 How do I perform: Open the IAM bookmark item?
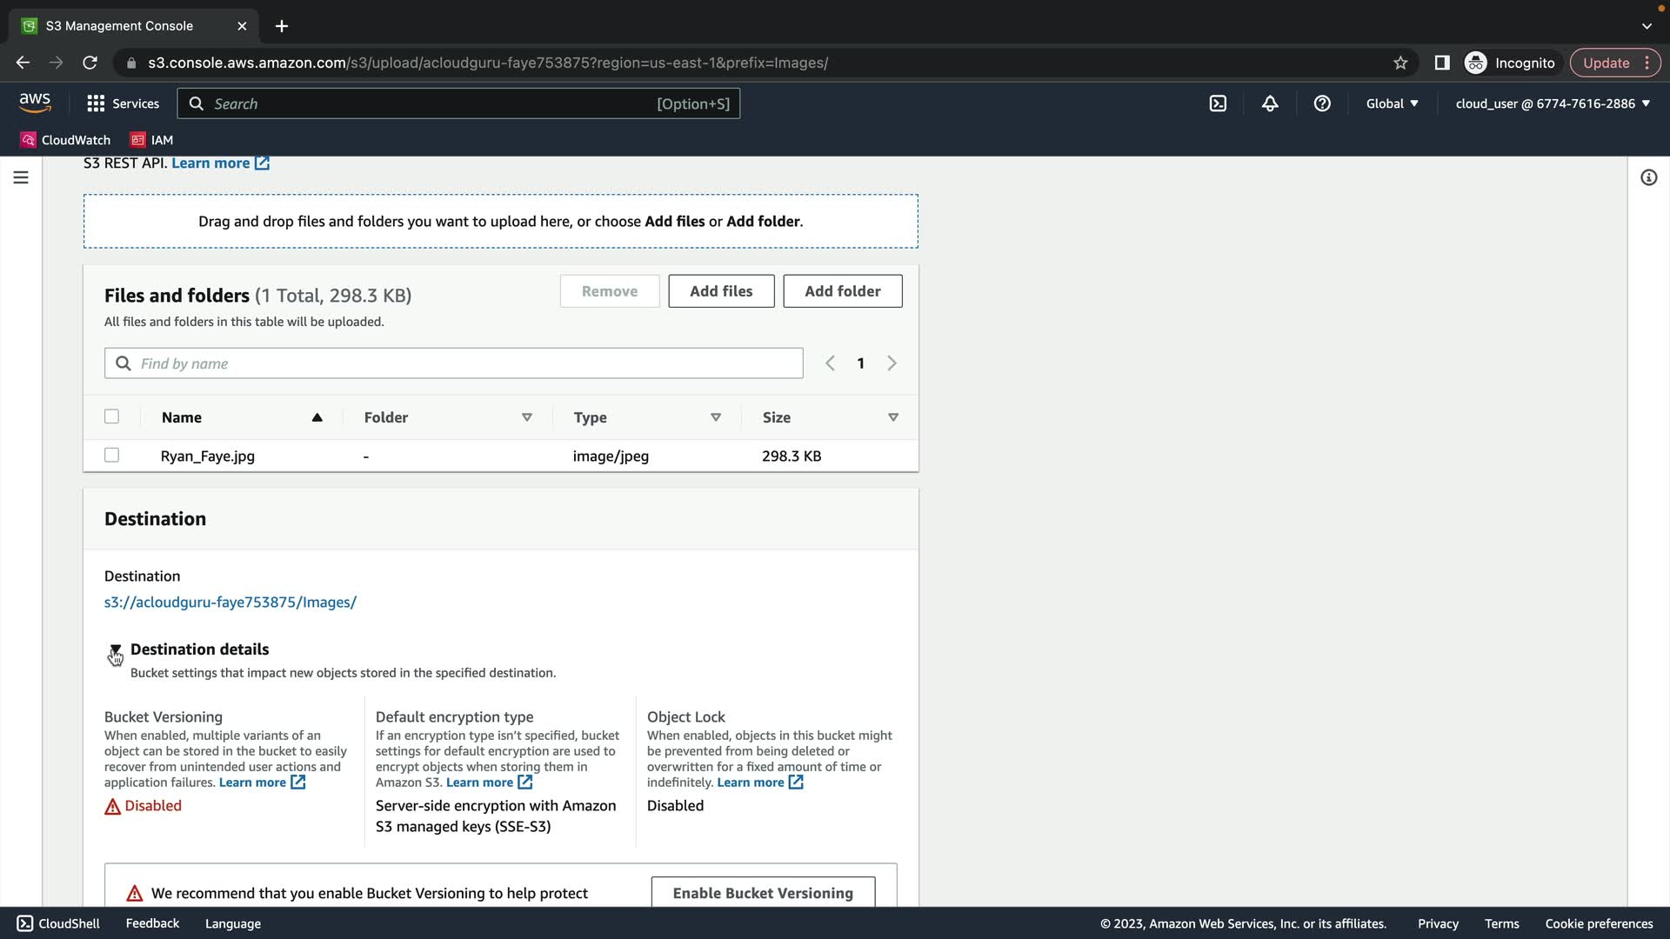click(x=152, y=140)
